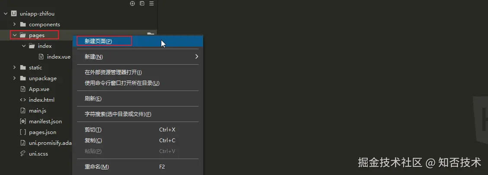Click the uni.scss file icon
This screenshot has height=175, width=488.
pyautogui.click(x=23, y=153)
